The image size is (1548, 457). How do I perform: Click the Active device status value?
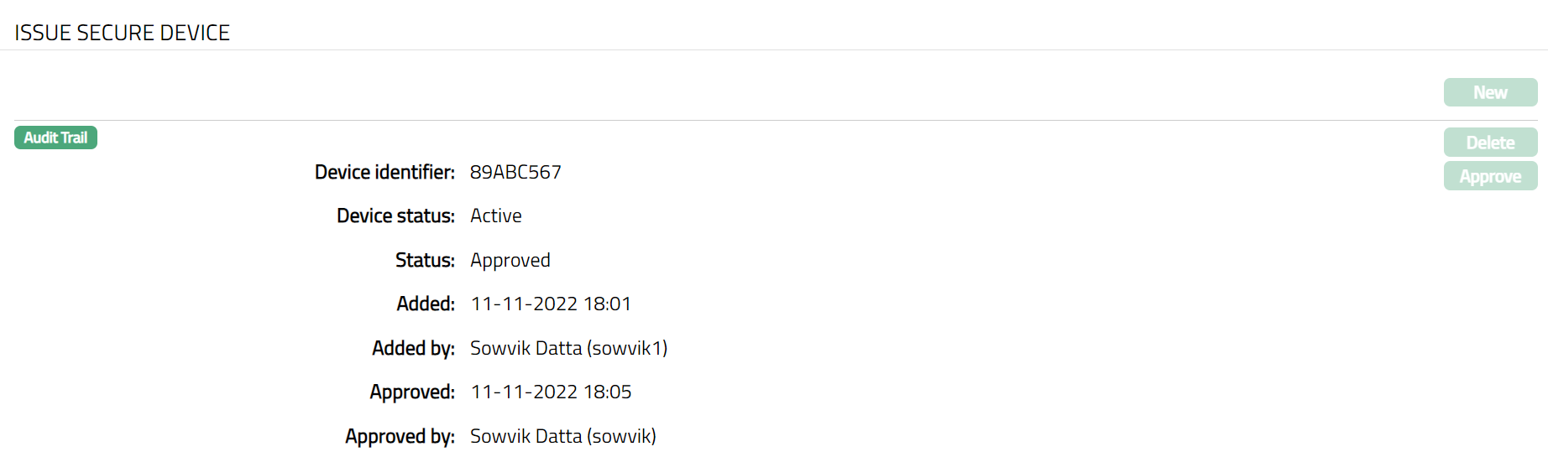click(496, 216)
